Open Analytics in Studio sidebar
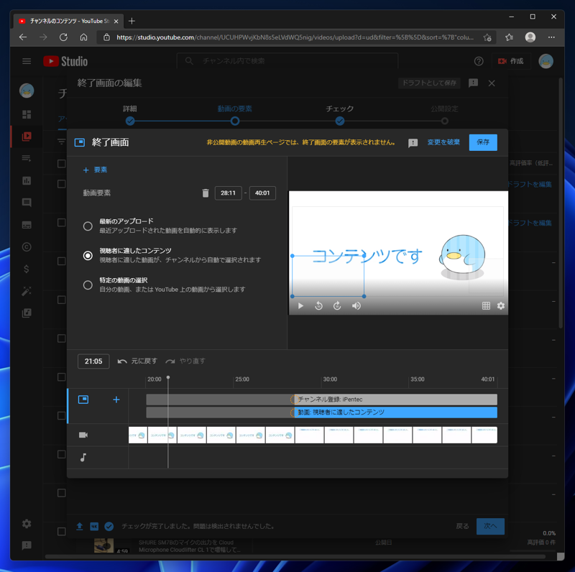The height and width of the screenshot is (572, 575). [x=27, y=180]
